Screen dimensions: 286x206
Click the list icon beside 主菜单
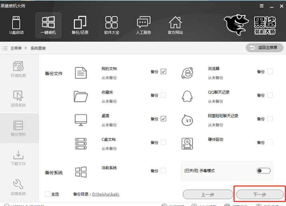point(5,48)
